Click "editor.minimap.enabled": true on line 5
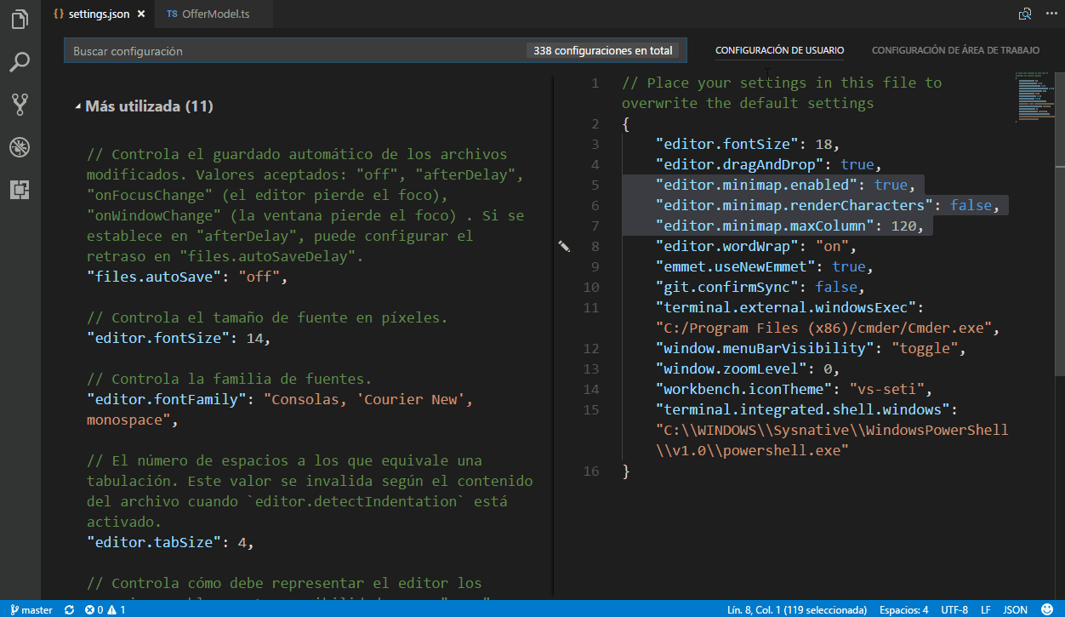 click(x=785, y=185)
